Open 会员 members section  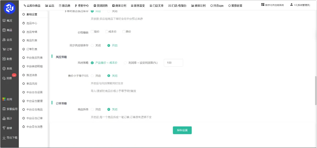7,40
